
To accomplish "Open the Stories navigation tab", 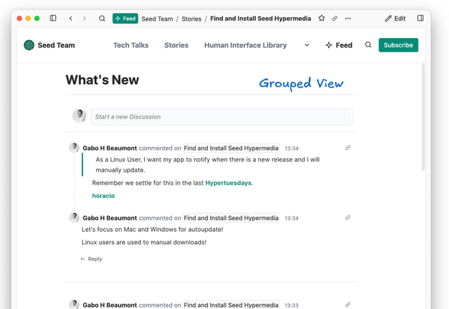I will click(176, 46).
